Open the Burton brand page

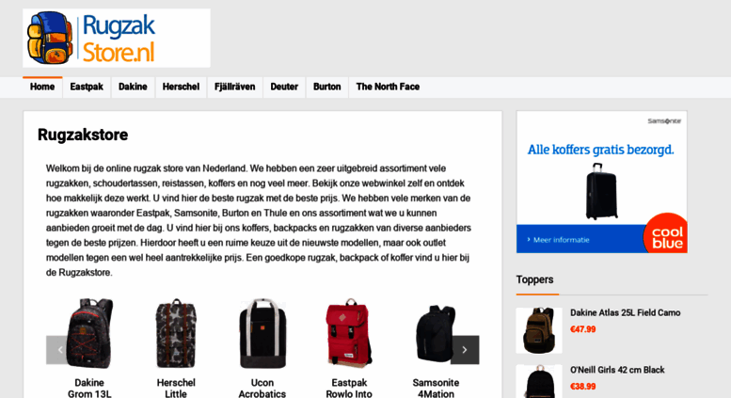point(327,88)
